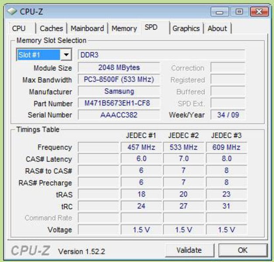
Task: Click the empty Registered field
Action: [228, 79]
